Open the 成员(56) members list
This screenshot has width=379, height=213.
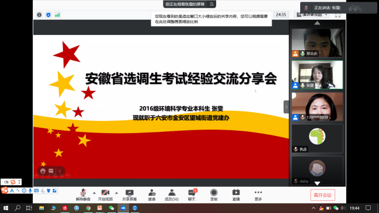pyautogui.click(x=172, y=195)
